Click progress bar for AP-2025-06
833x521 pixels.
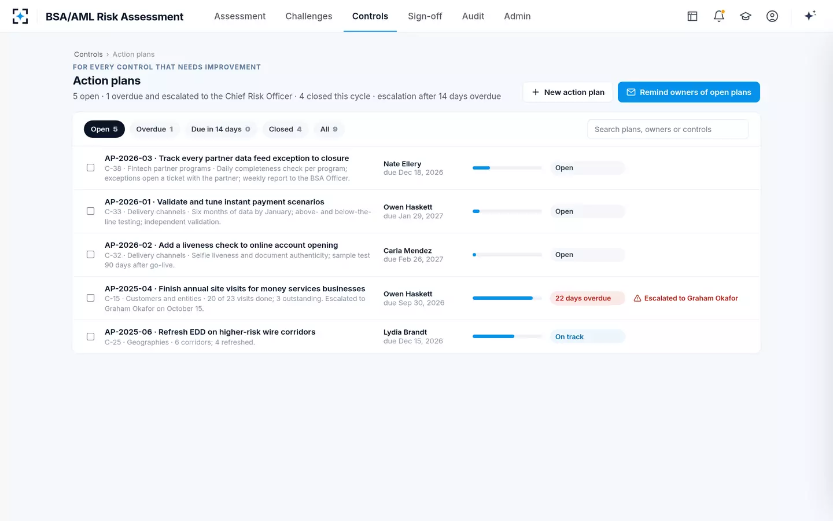click(507, 336)
